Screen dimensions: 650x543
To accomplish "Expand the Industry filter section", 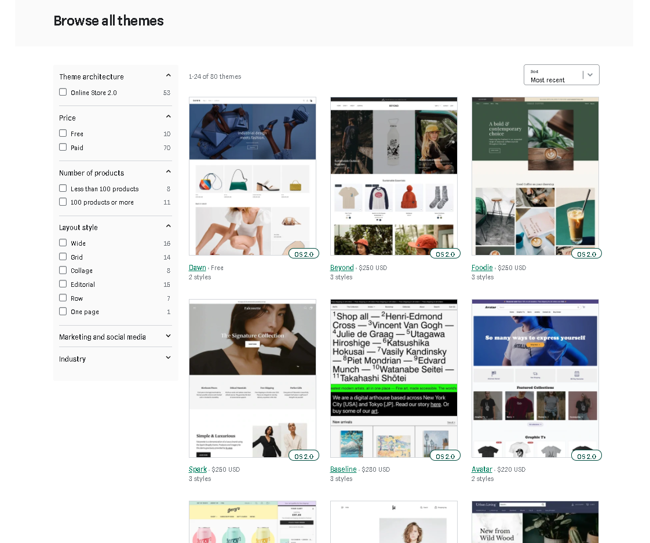I will coord(167,358).
